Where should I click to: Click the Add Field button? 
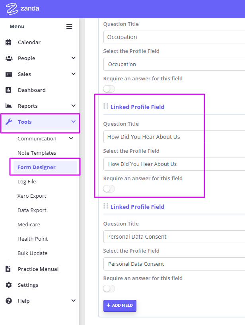point(120,306)
